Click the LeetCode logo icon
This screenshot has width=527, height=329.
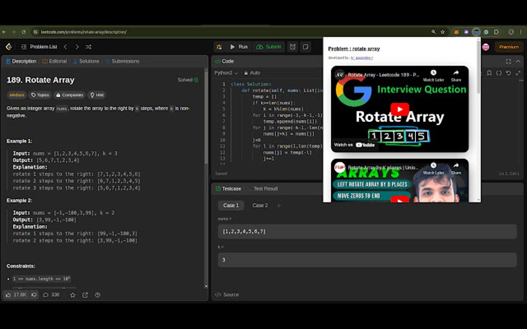(x=9, y=47)
